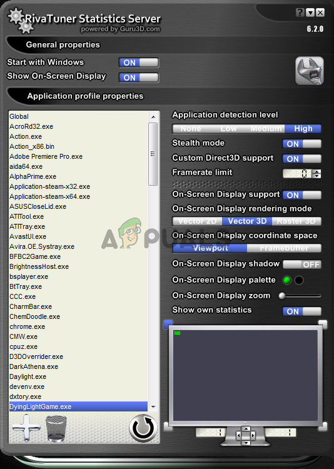334x469 pixels.
Task: Open help via question mark icon
Action: [300, 13]
